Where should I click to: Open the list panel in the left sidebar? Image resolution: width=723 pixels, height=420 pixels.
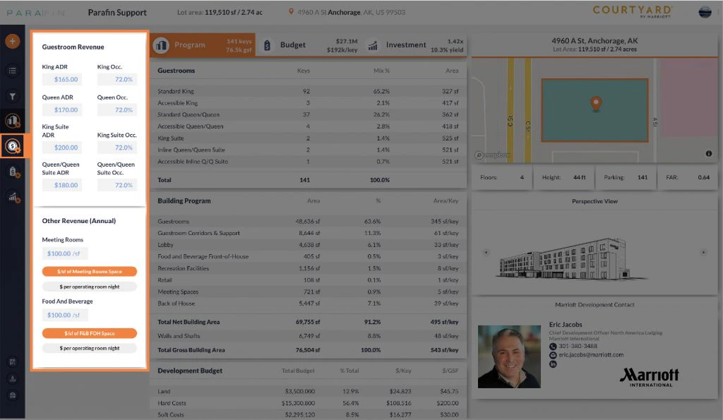click(x=13, y=70)
